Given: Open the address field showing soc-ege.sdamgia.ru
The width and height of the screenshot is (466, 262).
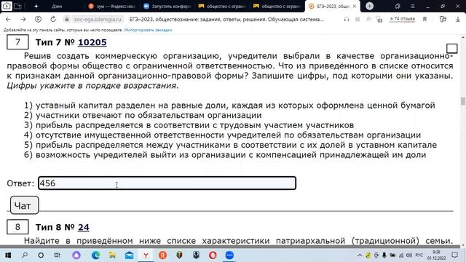Looking at the screenshot, I should pos(98,20).
